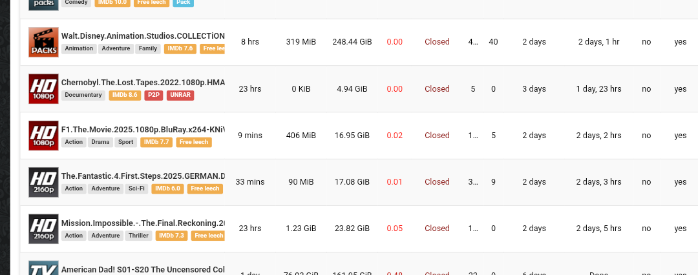
Task: Open Mission.Impossible Final Reckoning torrent title
Action: click(x=143, y=223)
